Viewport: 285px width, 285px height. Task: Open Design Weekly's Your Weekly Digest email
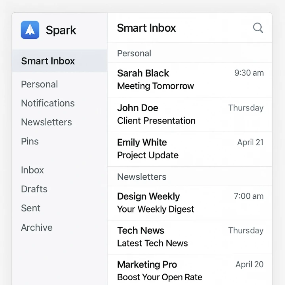pos(190,203)
